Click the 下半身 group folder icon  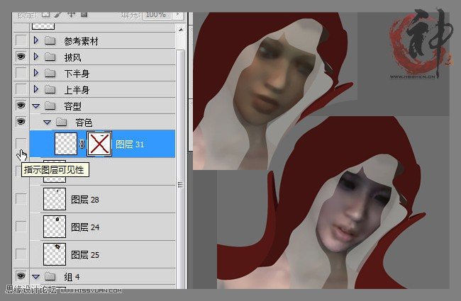coord(50,73)
